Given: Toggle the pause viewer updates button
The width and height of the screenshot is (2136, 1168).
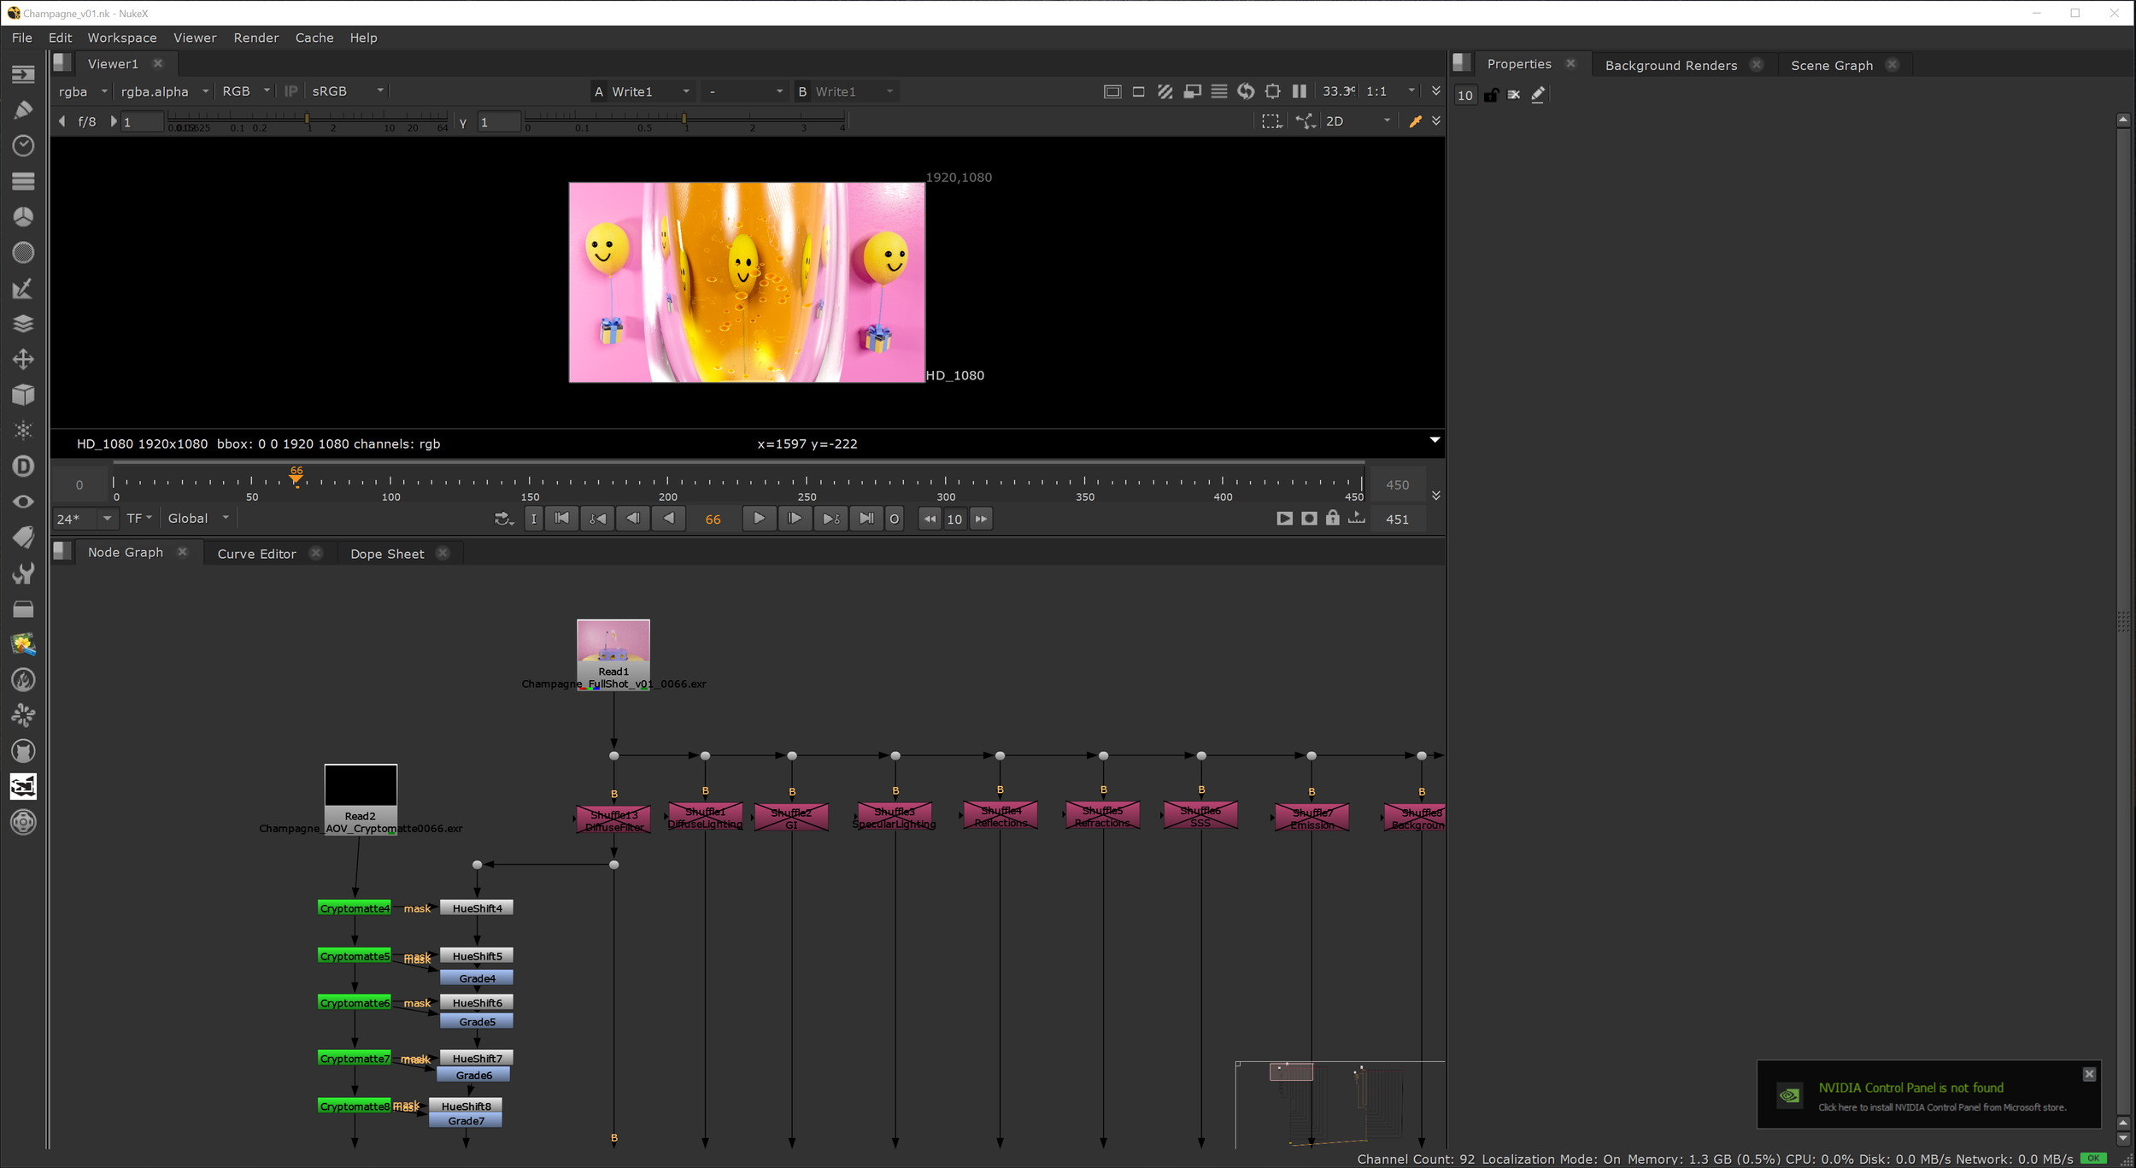Looking at the screenshot, I should coord(1300,91).
